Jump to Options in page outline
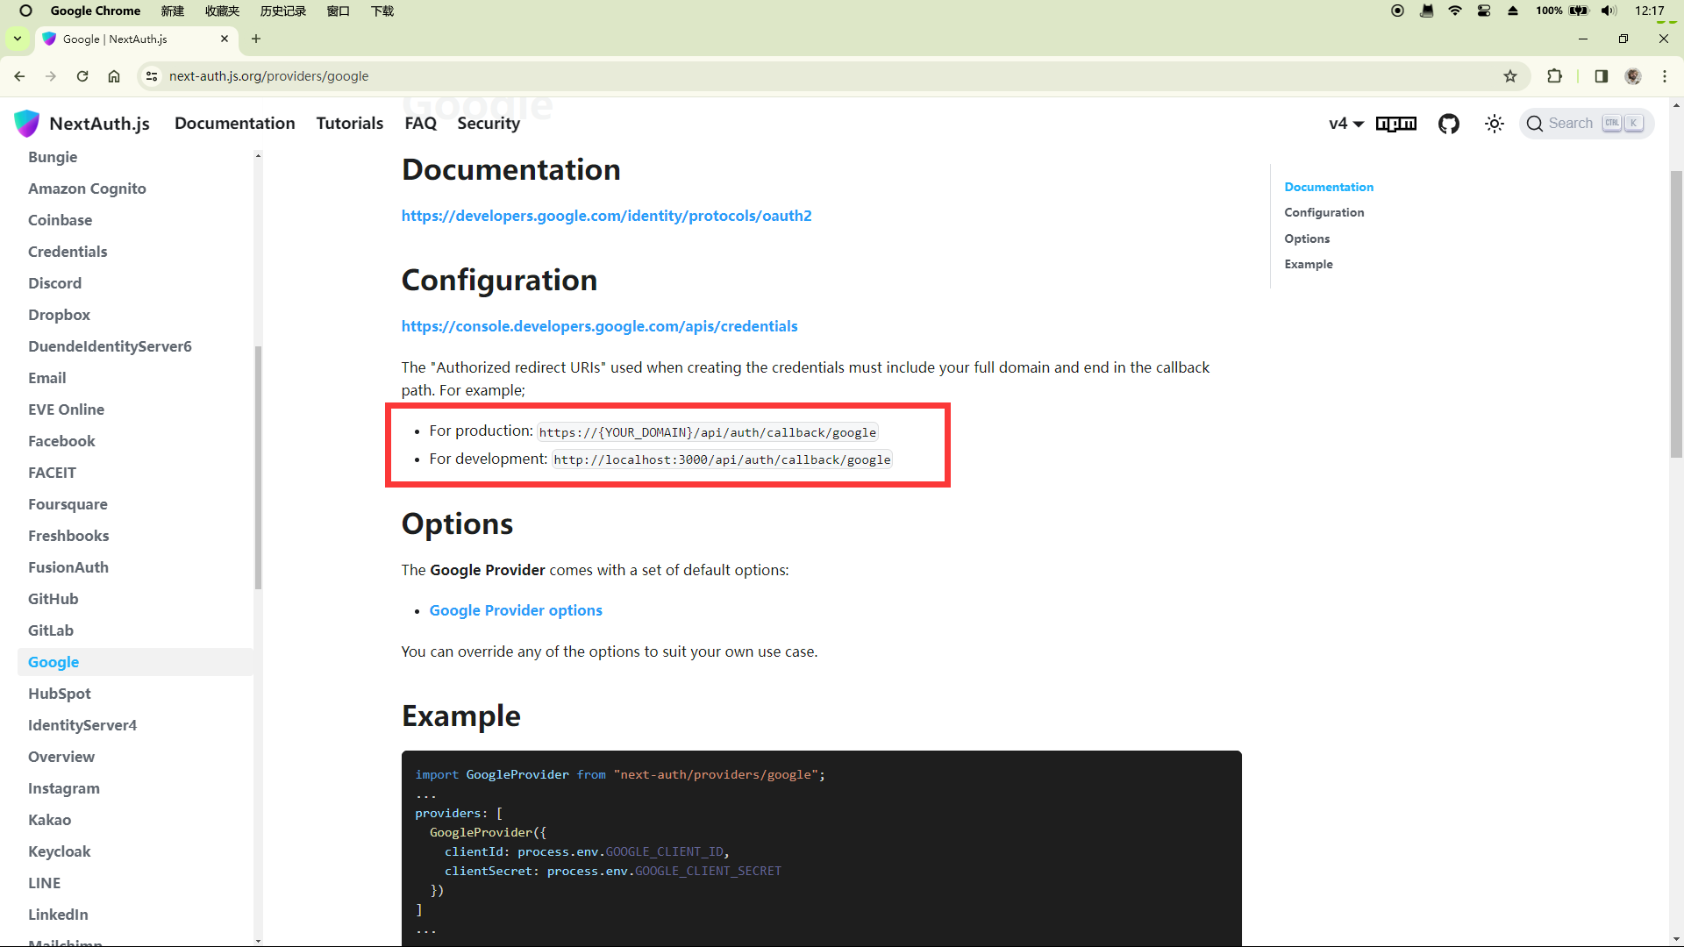This screenshot has width=1684, height=947. point(1307,239)
